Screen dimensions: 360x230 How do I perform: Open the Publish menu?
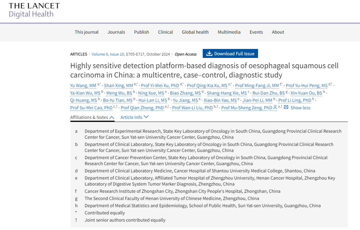click(142, 32)
